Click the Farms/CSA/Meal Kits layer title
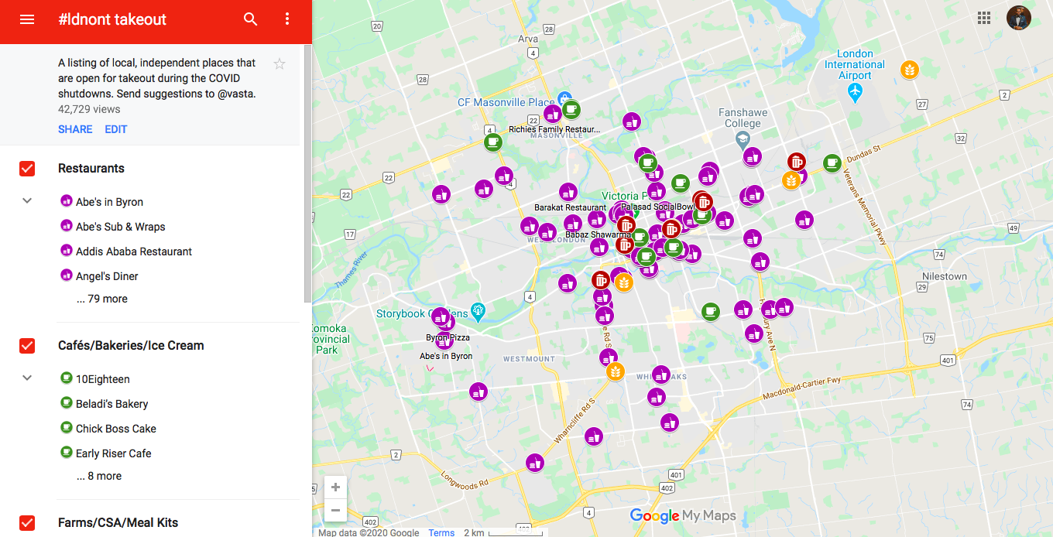The height and width of the screenshot is (537, 1053). coord(118,523)
